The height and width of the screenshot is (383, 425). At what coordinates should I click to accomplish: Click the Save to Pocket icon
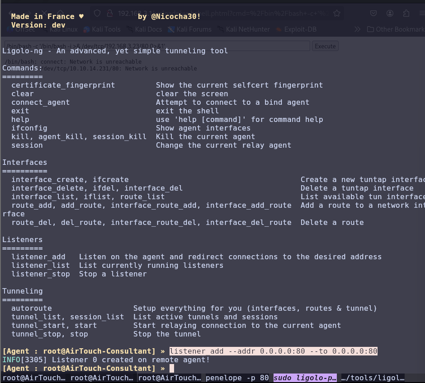click(x=373, y=14)
